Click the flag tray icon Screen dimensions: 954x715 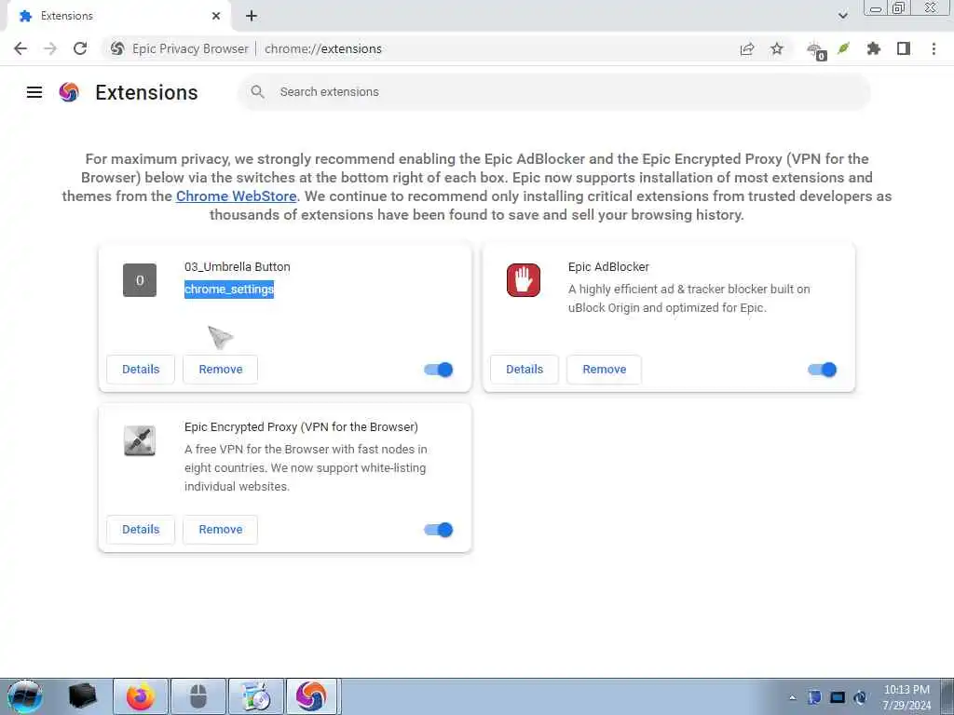click(815, 697)
